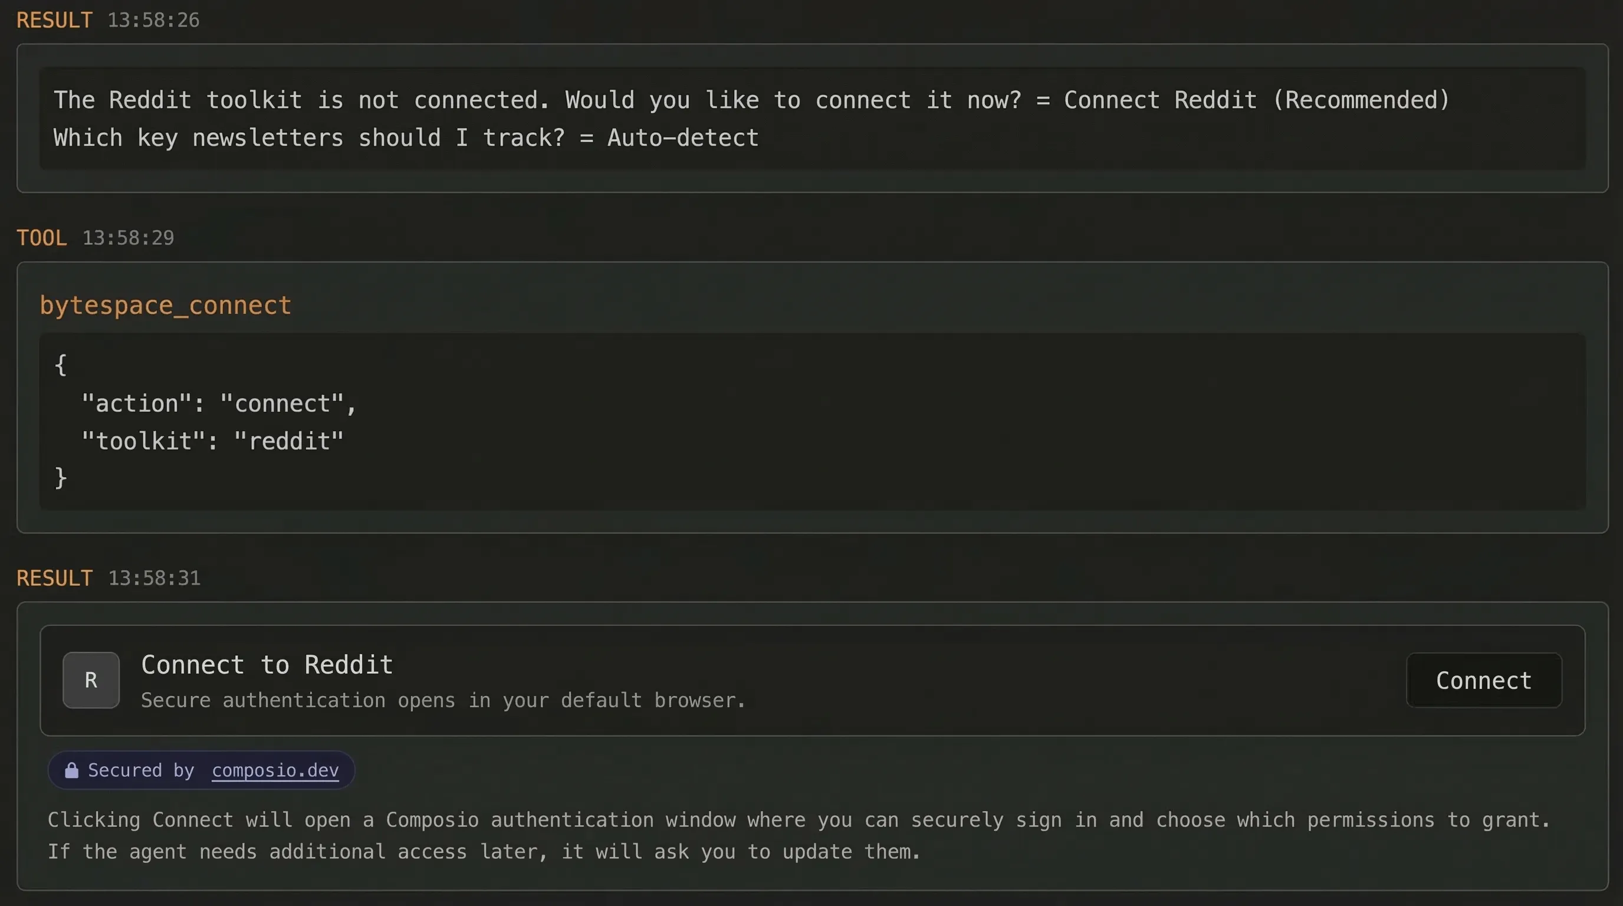Click the "toolkit": "reddit" line
Viewport: 1623px width, 906px height.
coord(213,441)
